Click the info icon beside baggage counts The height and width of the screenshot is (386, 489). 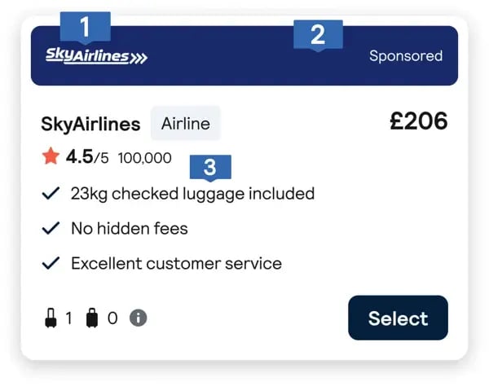(139, 318)
